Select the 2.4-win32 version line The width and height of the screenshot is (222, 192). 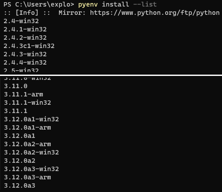[x=21, y=21]
